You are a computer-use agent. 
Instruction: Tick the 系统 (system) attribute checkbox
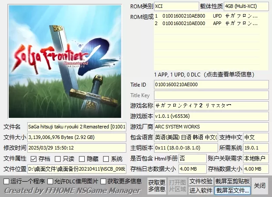point(107,159)
